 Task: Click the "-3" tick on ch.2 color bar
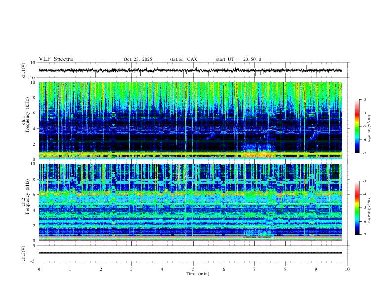pyautogui.click(x=364, y=181)
